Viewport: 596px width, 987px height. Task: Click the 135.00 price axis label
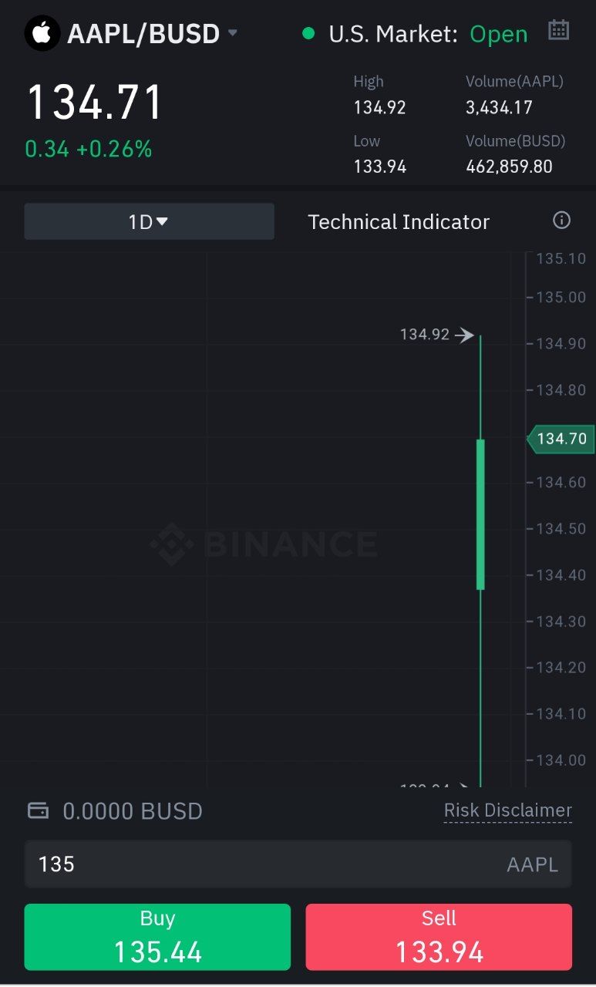561,297
